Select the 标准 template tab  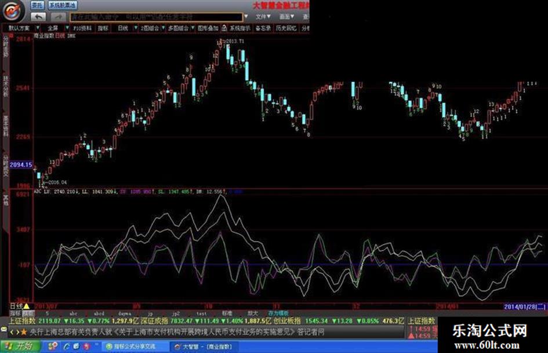[x=227, y=314]
